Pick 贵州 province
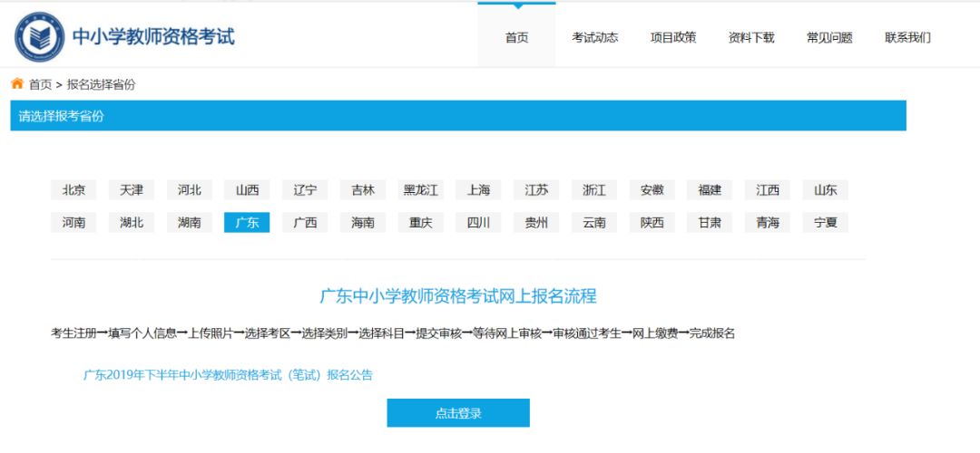Image resolution: width=980 pixels, height=453 pixels. 536,223
